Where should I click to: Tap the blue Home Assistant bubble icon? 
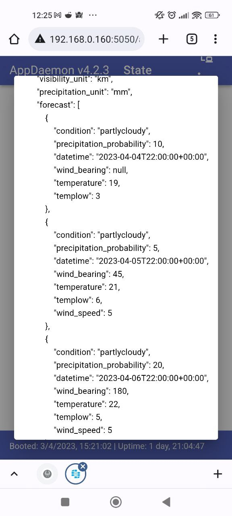[x=75, y=474]
